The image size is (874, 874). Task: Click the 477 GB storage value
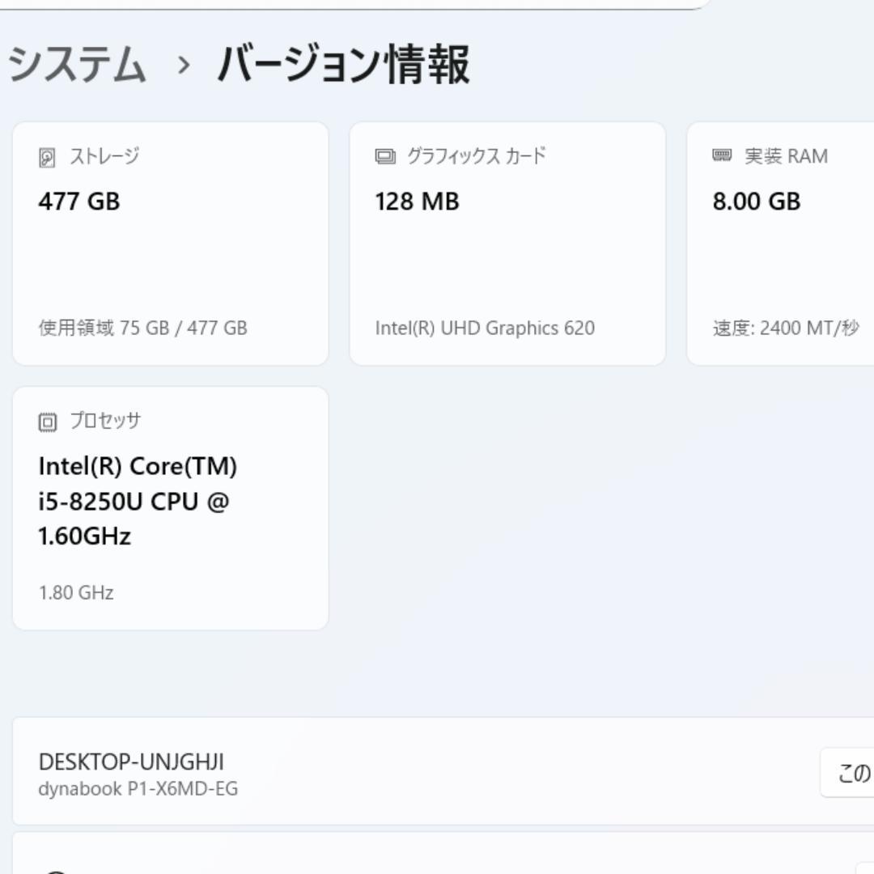79,202
